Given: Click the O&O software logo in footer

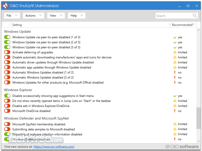Looking at the screenshot, I should (182, 146).
